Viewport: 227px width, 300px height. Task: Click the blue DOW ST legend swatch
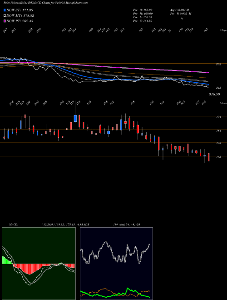tap(5, 10)
